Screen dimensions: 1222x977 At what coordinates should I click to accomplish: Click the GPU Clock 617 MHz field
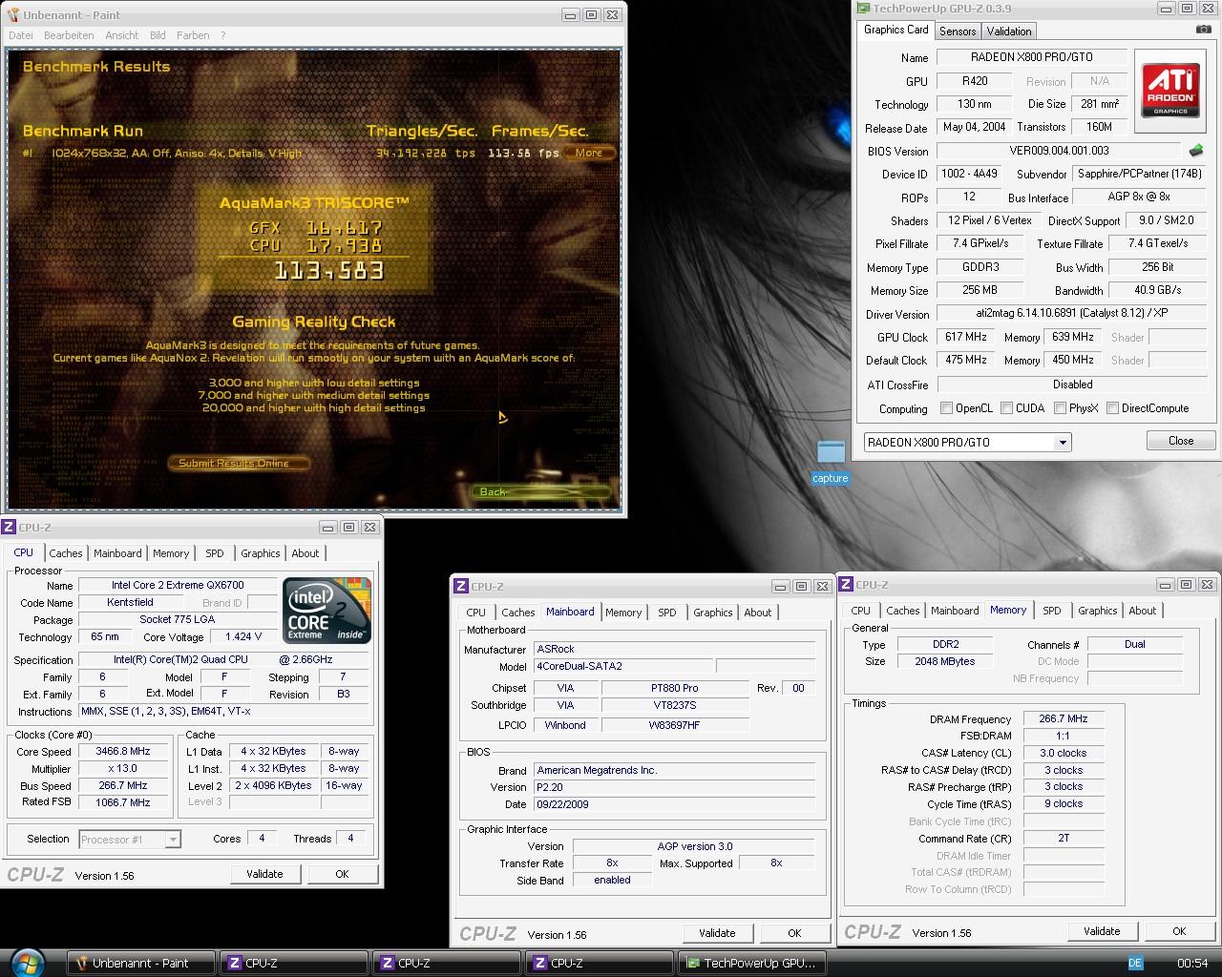966,337
